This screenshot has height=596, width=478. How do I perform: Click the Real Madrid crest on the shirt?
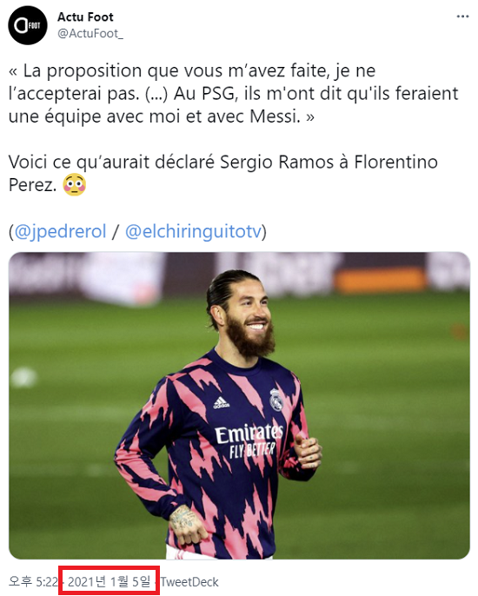276,400
